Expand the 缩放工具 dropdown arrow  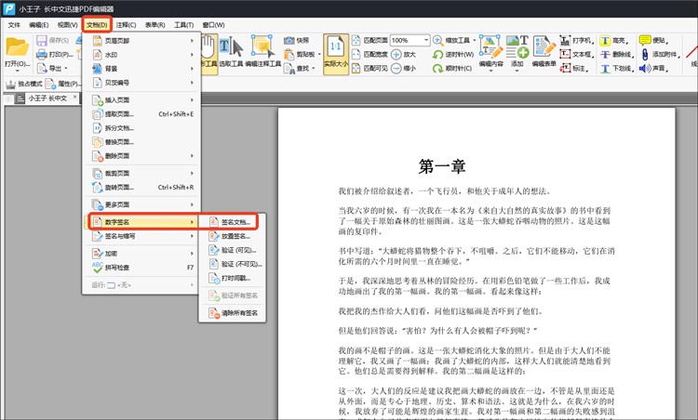(x=475, y=41)
